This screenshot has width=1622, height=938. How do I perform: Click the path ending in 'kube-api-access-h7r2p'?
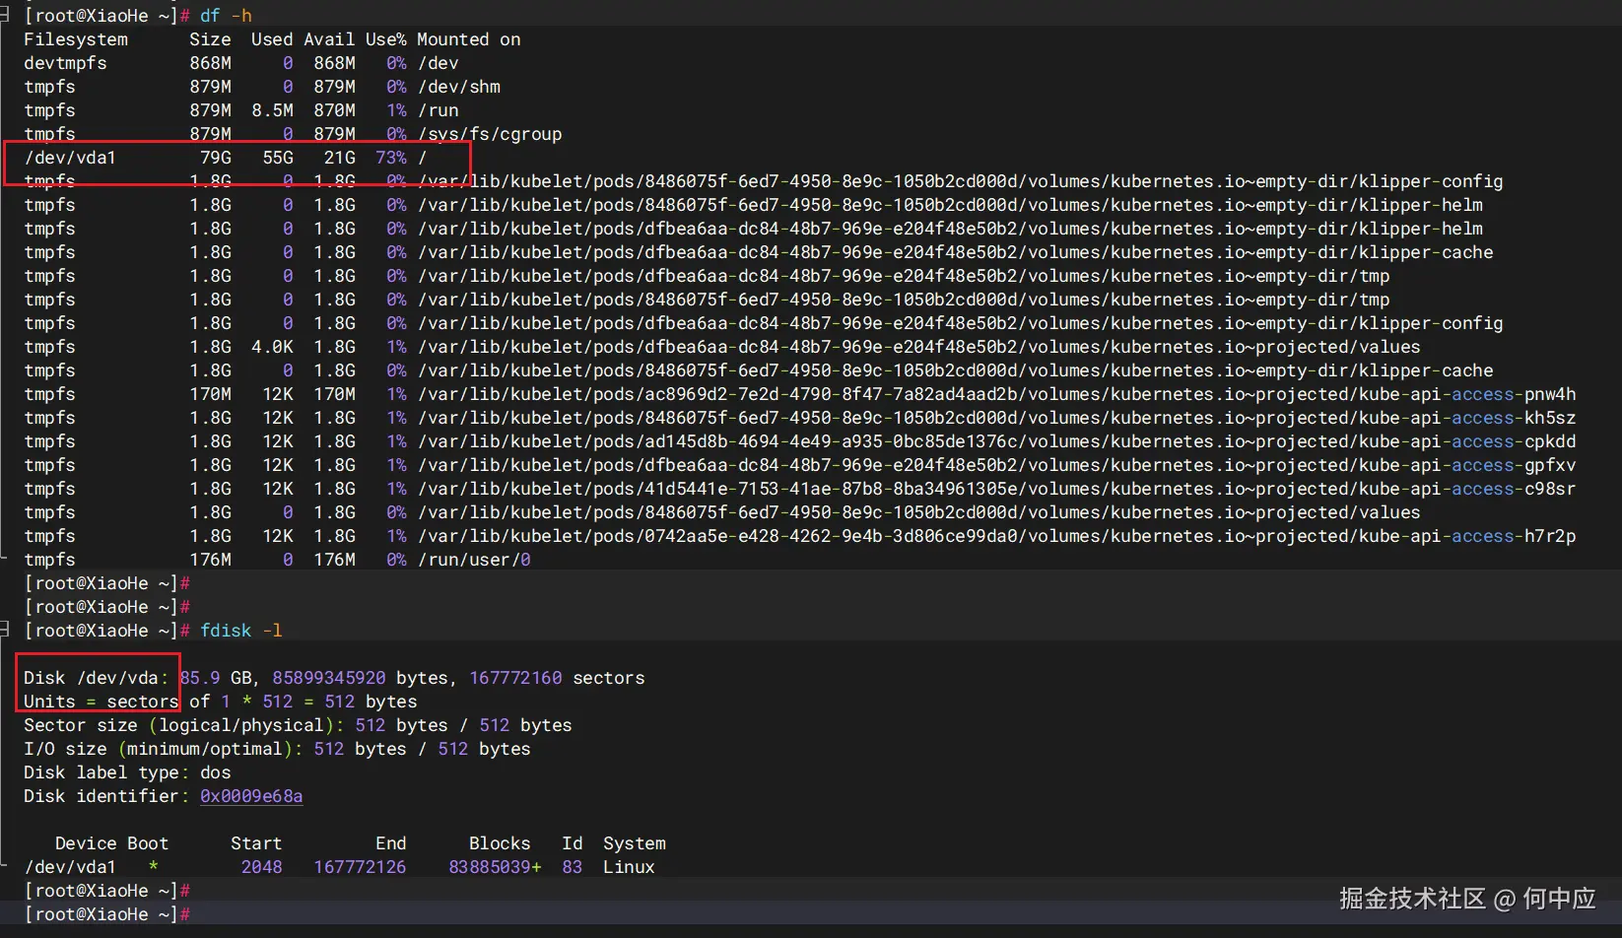point(996,536)
